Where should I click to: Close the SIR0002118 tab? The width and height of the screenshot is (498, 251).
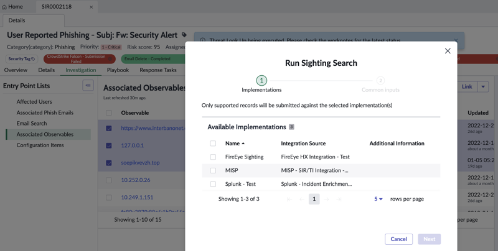[91, 7]
